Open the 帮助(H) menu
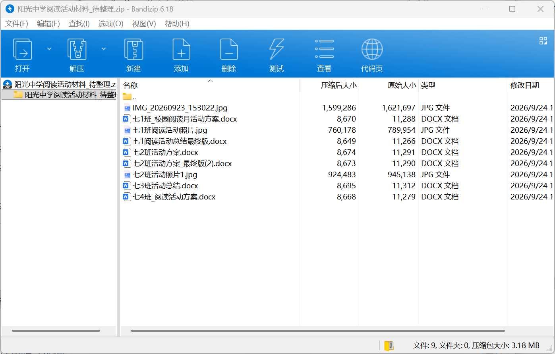 tap(177, 24)
